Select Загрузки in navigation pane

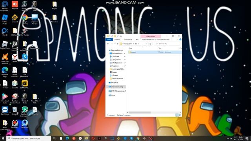(116, 56)
